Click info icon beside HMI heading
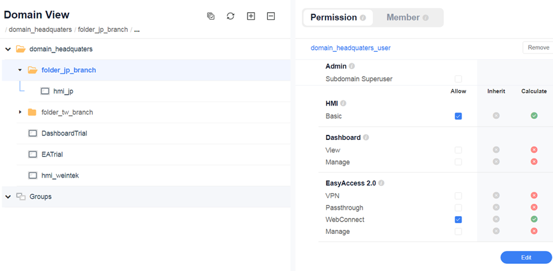 tap(343, 104)
